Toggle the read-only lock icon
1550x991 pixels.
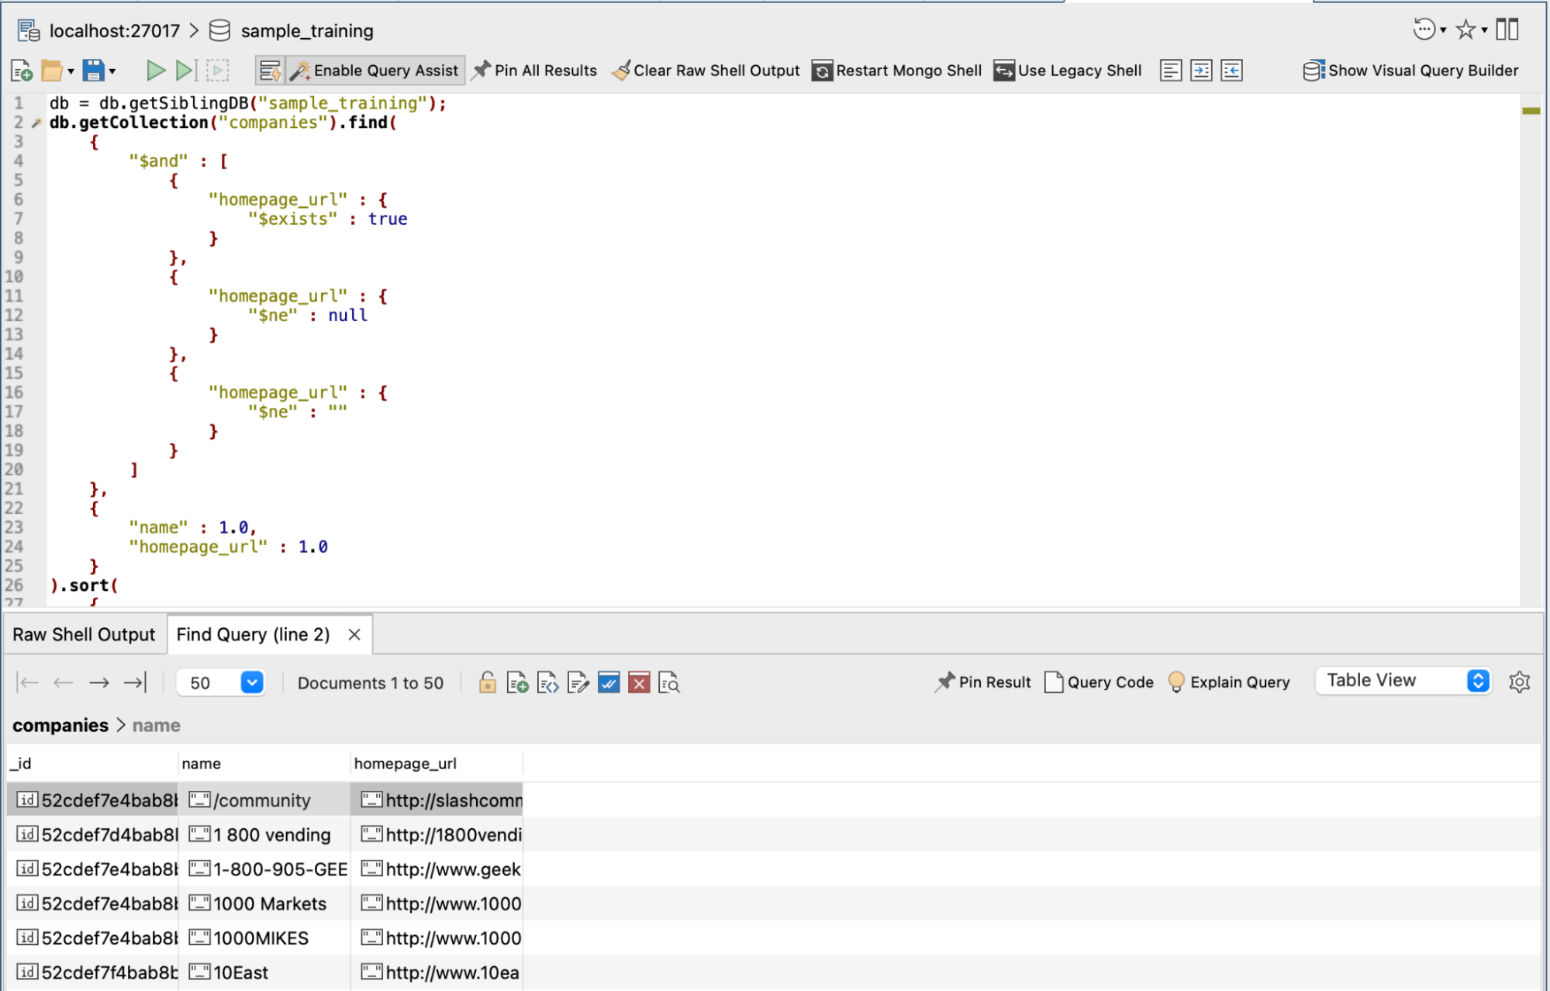pos(487,682)
